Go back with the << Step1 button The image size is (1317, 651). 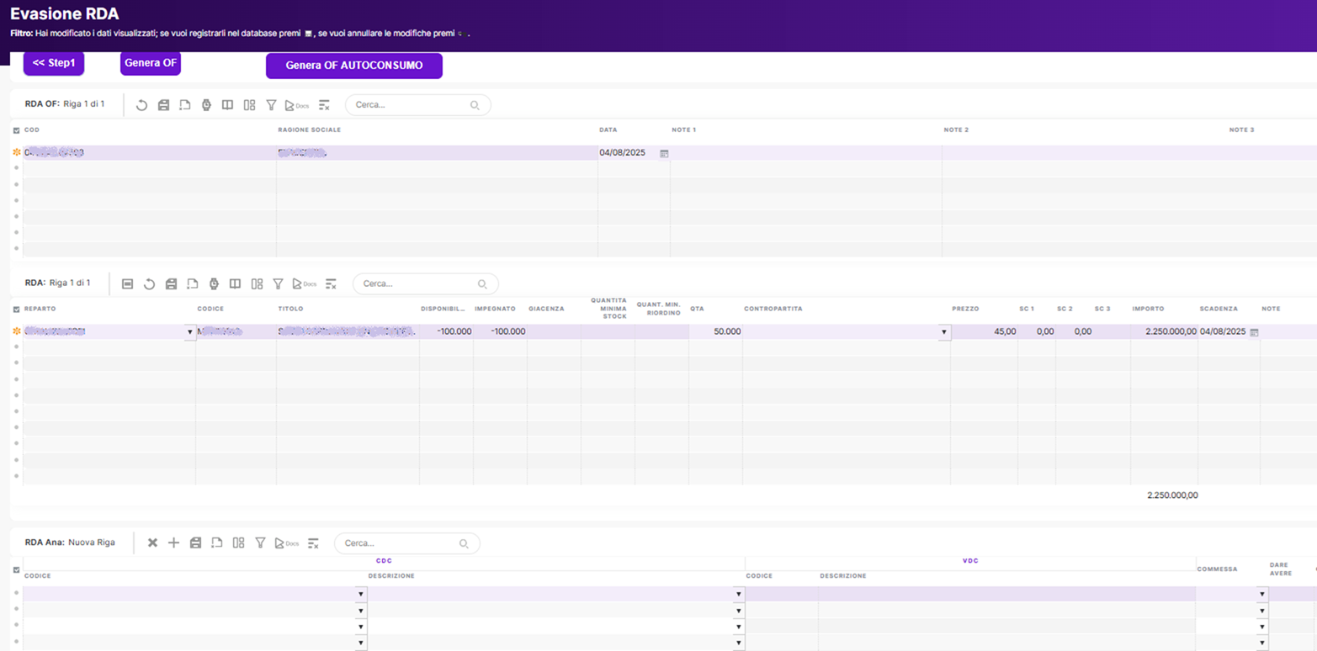[x=54, y=63]
